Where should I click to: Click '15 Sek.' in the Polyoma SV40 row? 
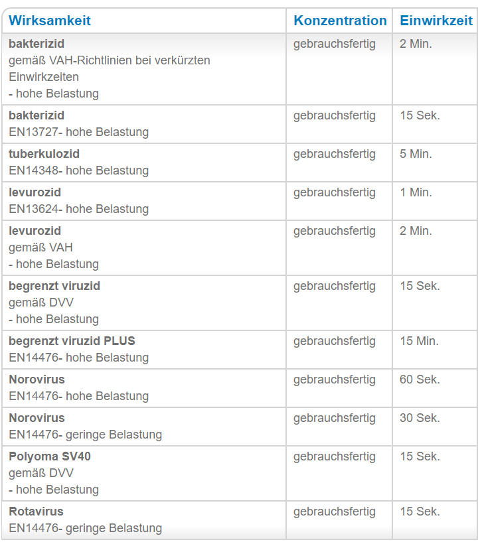420,456
